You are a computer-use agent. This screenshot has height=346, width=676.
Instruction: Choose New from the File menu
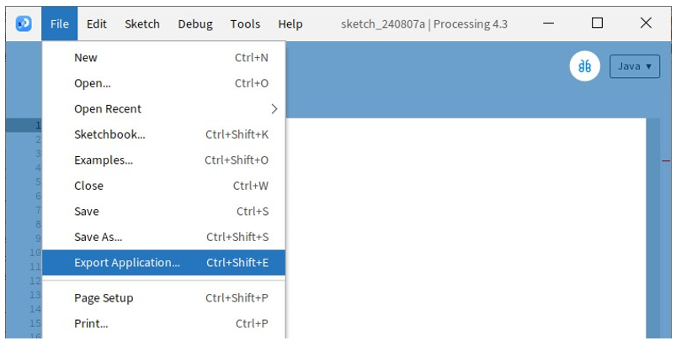pyautogui.click(x=164, y=58)
